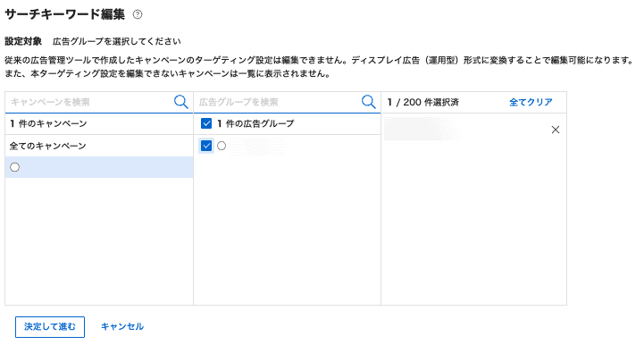Uncheck the ad group row checkbox
Viewport: 644px width, 345px height.
coord(206,146)
